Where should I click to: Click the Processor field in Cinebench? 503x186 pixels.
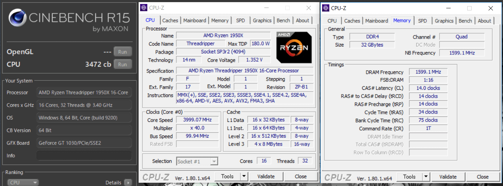[84, 93]
